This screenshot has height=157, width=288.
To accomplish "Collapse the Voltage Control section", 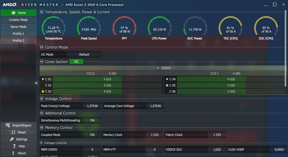I will (x=42, y=99).
